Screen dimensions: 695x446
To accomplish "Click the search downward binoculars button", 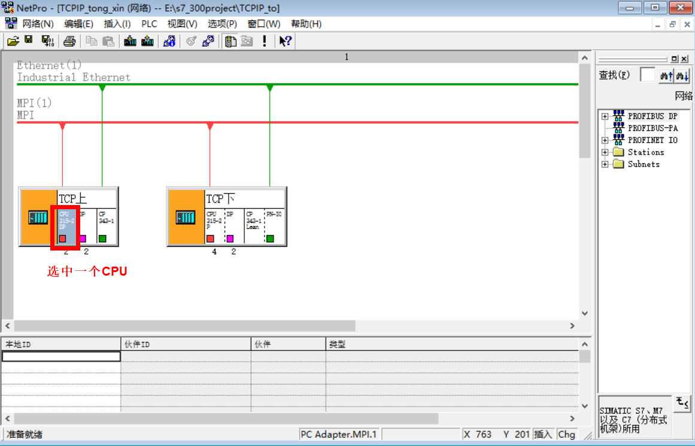I will [682, 76].
